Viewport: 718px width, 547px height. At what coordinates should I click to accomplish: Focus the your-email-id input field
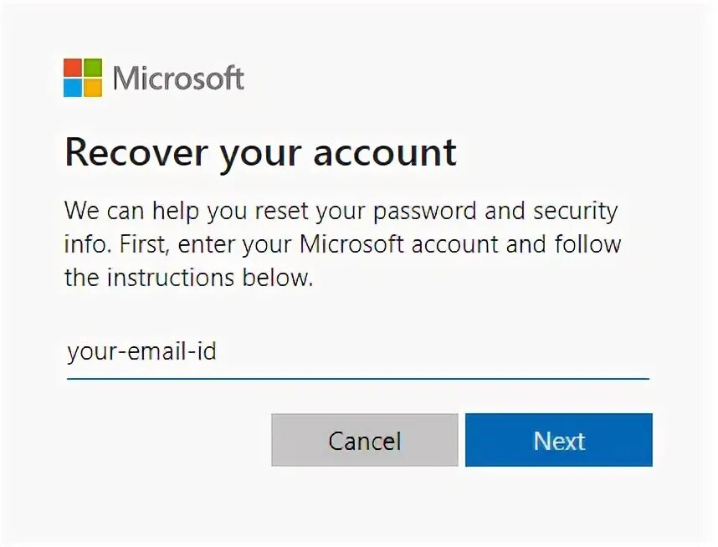357,352
